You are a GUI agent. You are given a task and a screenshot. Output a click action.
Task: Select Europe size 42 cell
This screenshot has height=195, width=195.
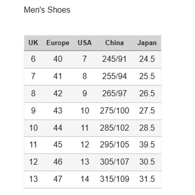[58, 93]
